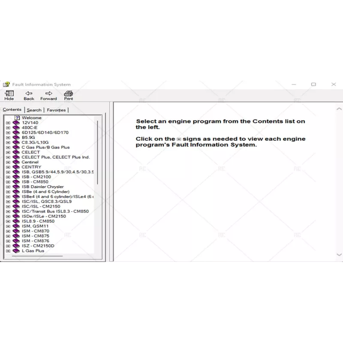This screenshot has height=343, width=343.
Task: Expand the ISZ - CM2150D node
Action: coord(8,246)
